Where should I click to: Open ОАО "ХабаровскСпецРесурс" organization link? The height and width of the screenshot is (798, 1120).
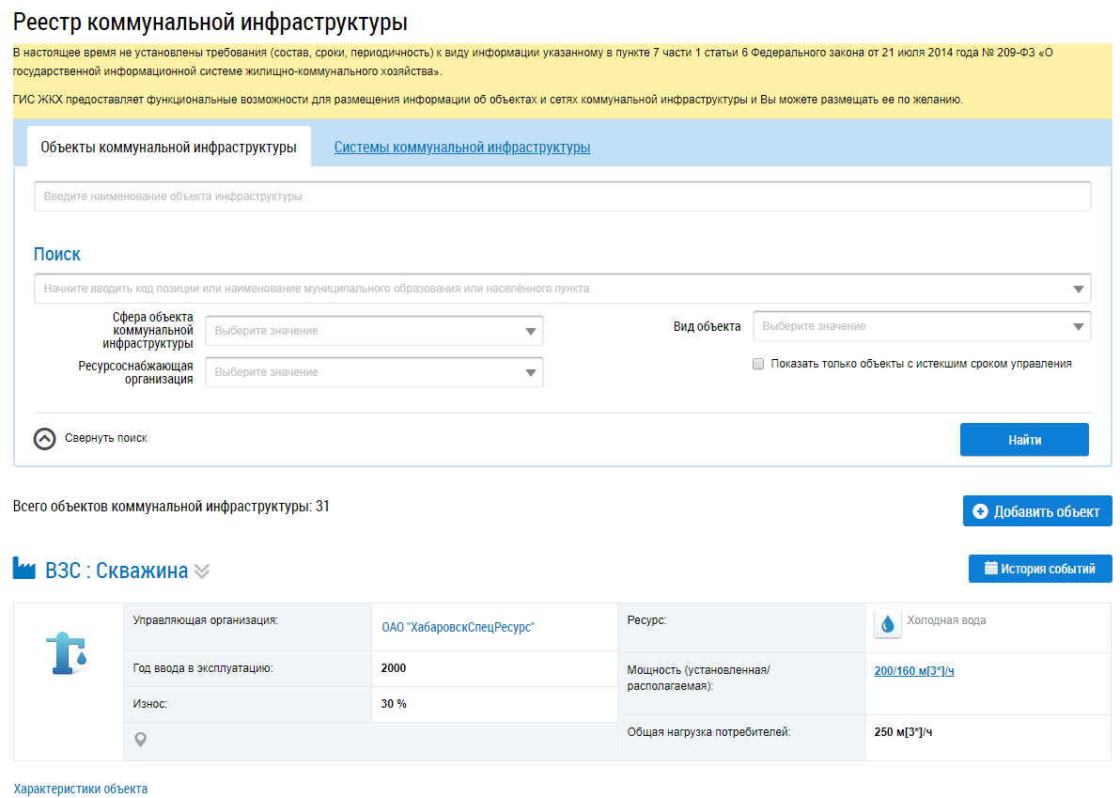pos(458,627)
